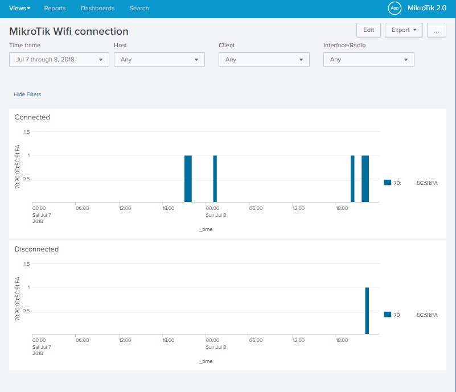Click the Connected panel title
Image resolution: width=456 pixels, height=392 pixels.
click(32, 117)
